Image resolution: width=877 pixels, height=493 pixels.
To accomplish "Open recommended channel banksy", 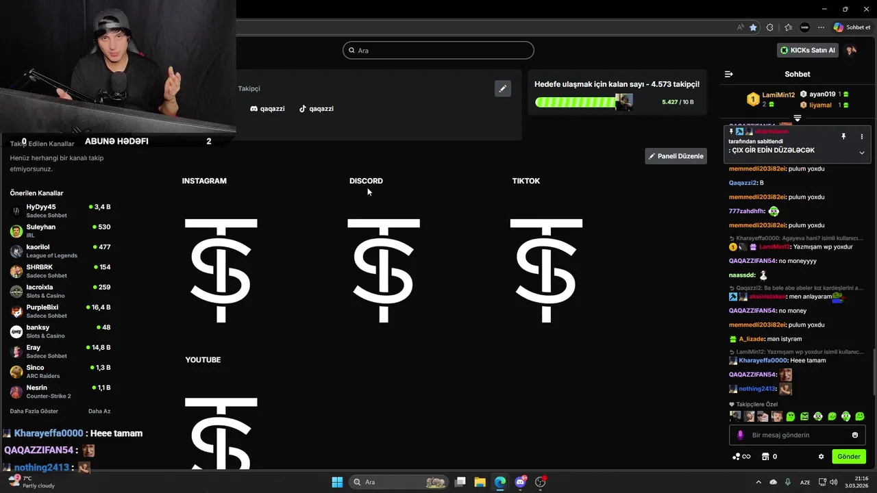I will [x=60, y=331].
